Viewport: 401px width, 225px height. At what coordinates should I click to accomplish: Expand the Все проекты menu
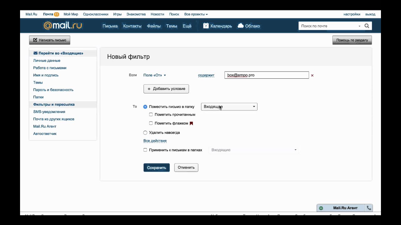pyautogui.click(x=196, y=14)
